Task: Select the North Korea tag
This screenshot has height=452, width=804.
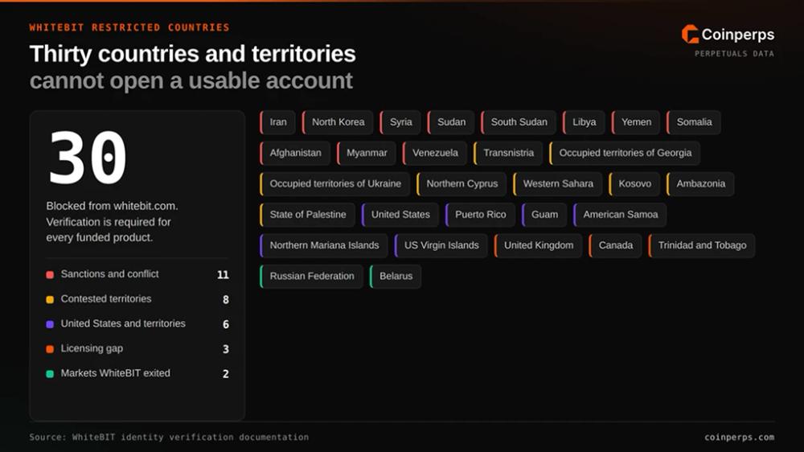Action: coord(338,122)
